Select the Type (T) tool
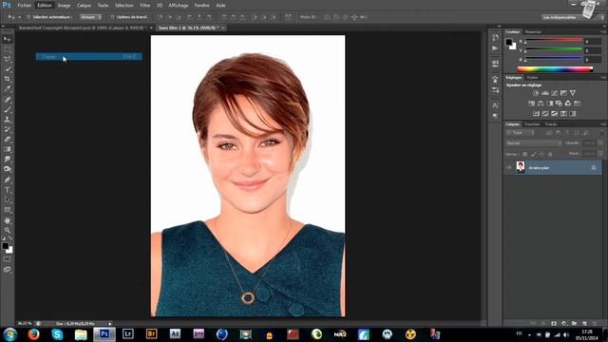Viewport: 608px width, 342px height. 7,190
